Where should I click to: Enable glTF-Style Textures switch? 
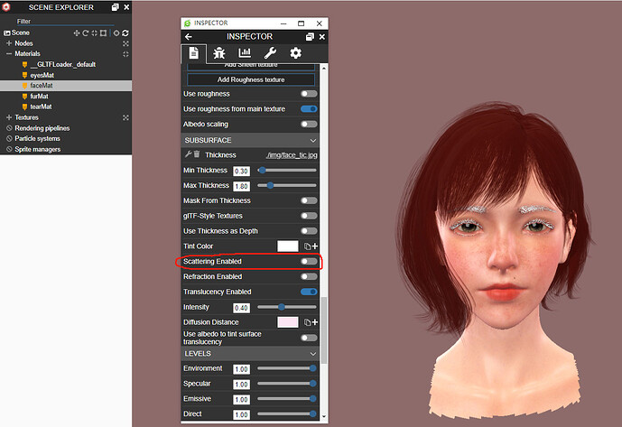point(309,216)
